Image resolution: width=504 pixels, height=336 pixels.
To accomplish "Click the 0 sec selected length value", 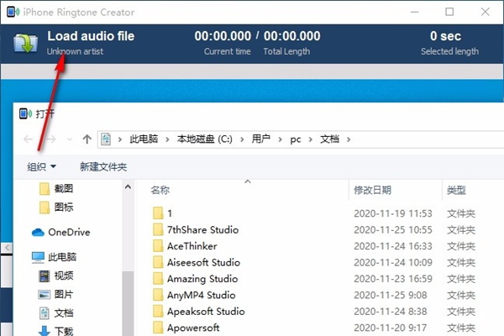I will click(x=445, y=36).
